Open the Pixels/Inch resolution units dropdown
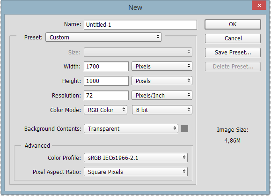Screen dimensions: 271x196 coord(162,95)
